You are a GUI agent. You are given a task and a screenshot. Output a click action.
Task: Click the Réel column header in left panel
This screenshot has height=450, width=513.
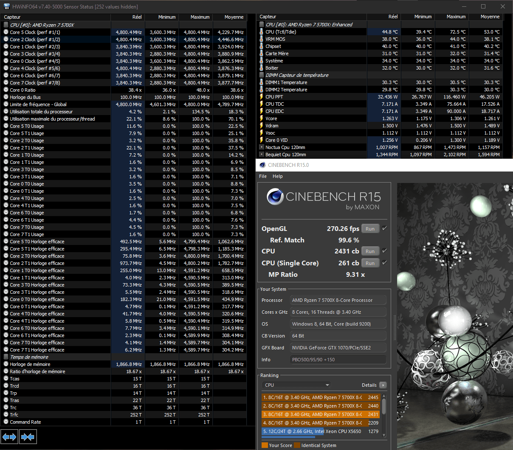tap(127, 17)
